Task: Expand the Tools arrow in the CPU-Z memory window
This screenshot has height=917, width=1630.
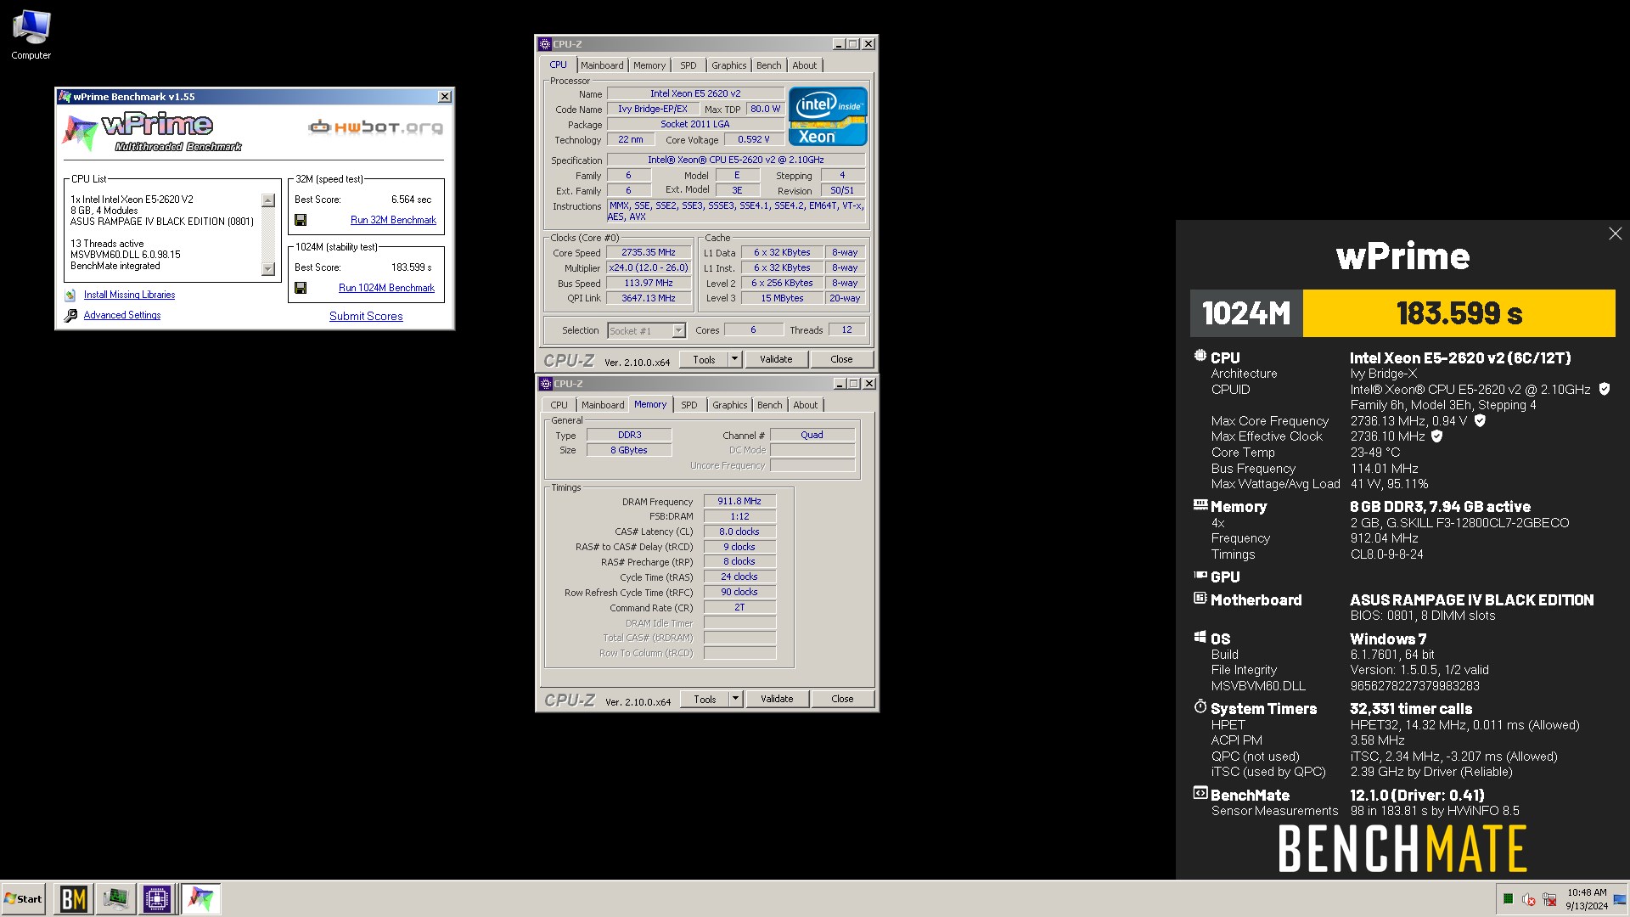Action: (x=736, y=699)
